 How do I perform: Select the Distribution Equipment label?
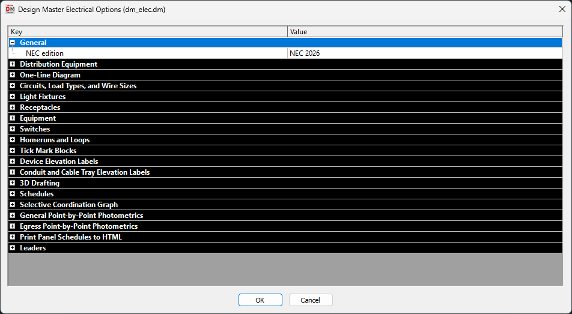pyautogui.click(x=58, y=64)
